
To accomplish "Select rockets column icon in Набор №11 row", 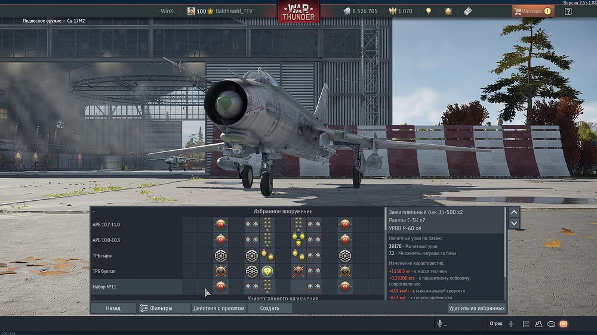I will [x=267, y=287].
